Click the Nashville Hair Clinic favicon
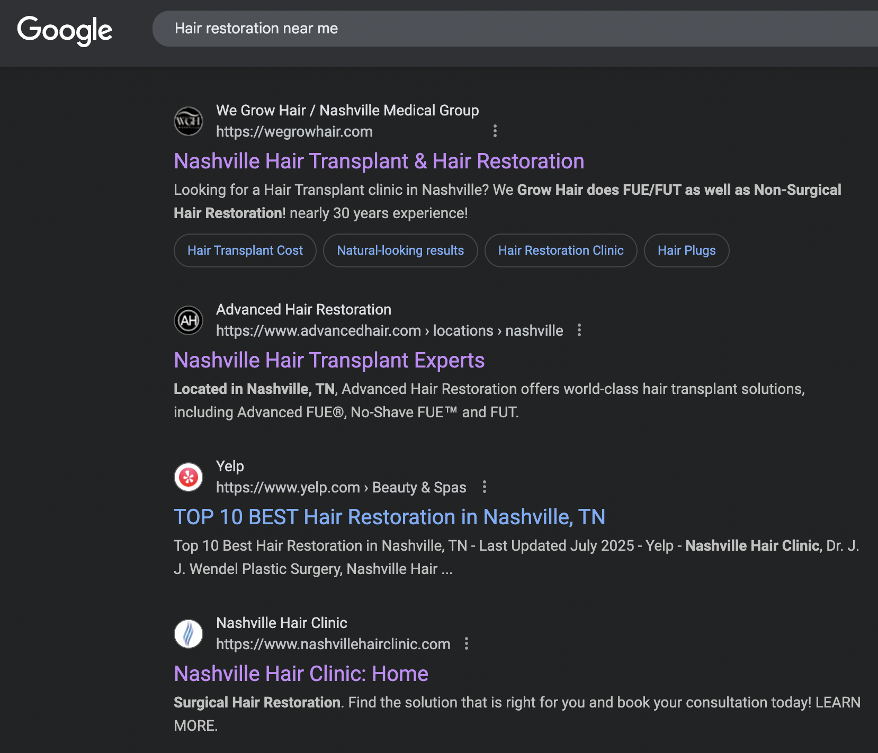This screenshot has height=753, width=878. pos(189,634)
